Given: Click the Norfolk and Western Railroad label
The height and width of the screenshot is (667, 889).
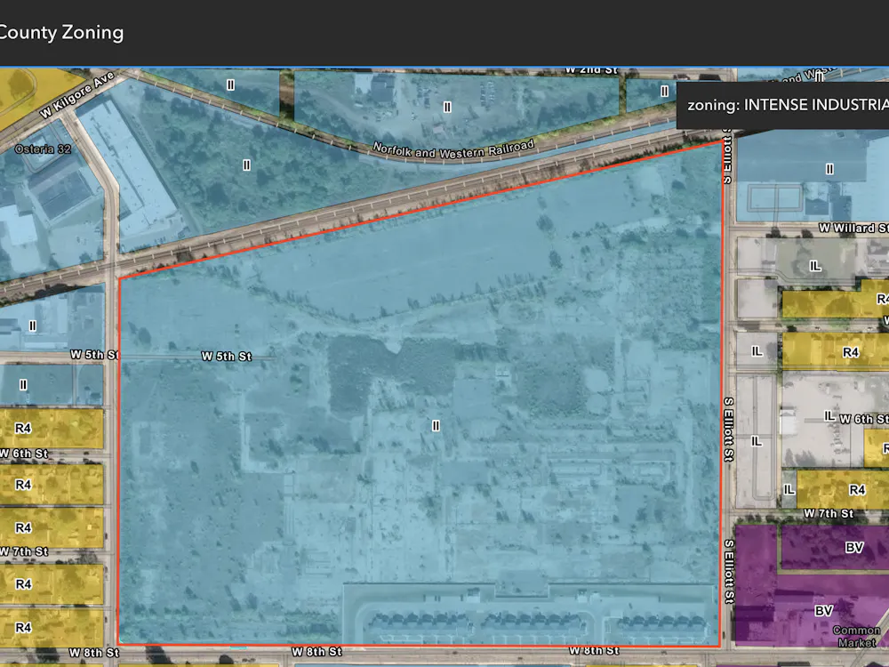Looking at the screenshot, I should point(453,150).
